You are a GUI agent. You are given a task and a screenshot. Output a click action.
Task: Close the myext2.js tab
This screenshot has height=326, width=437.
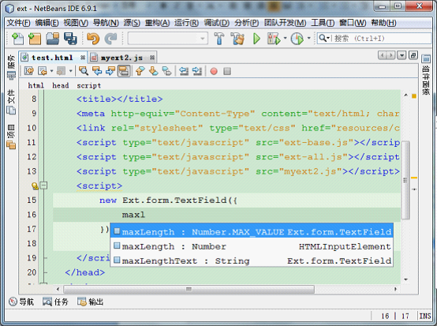[152, 58]
